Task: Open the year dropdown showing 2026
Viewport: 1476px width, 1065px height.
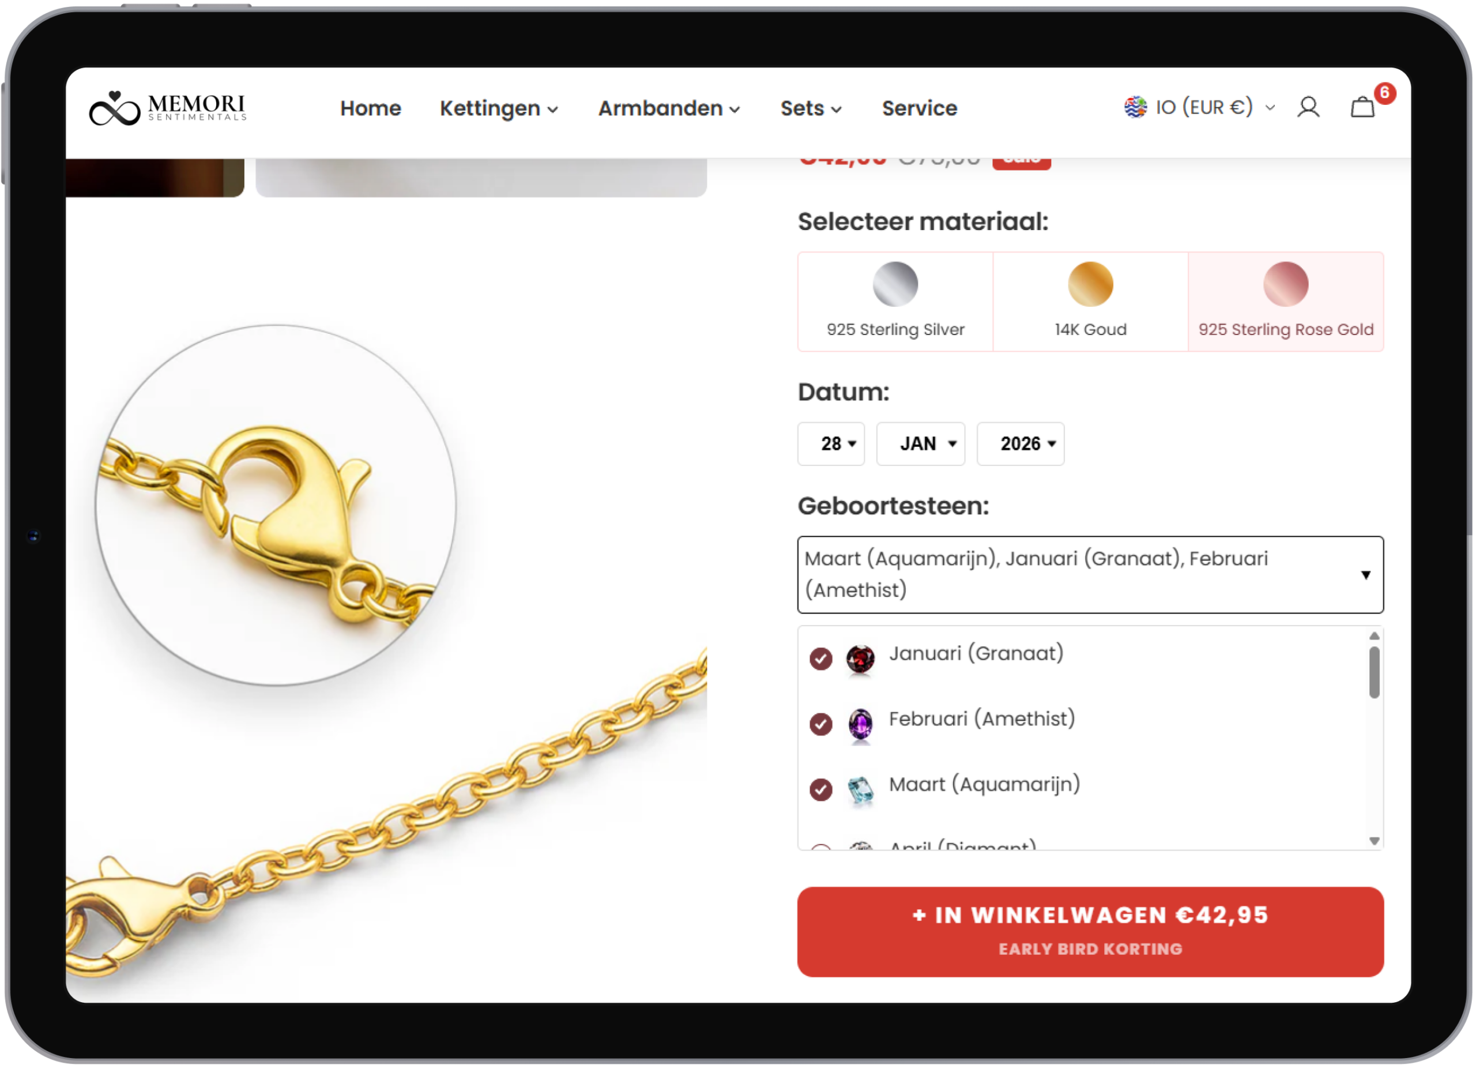Action: (1020, 444)
